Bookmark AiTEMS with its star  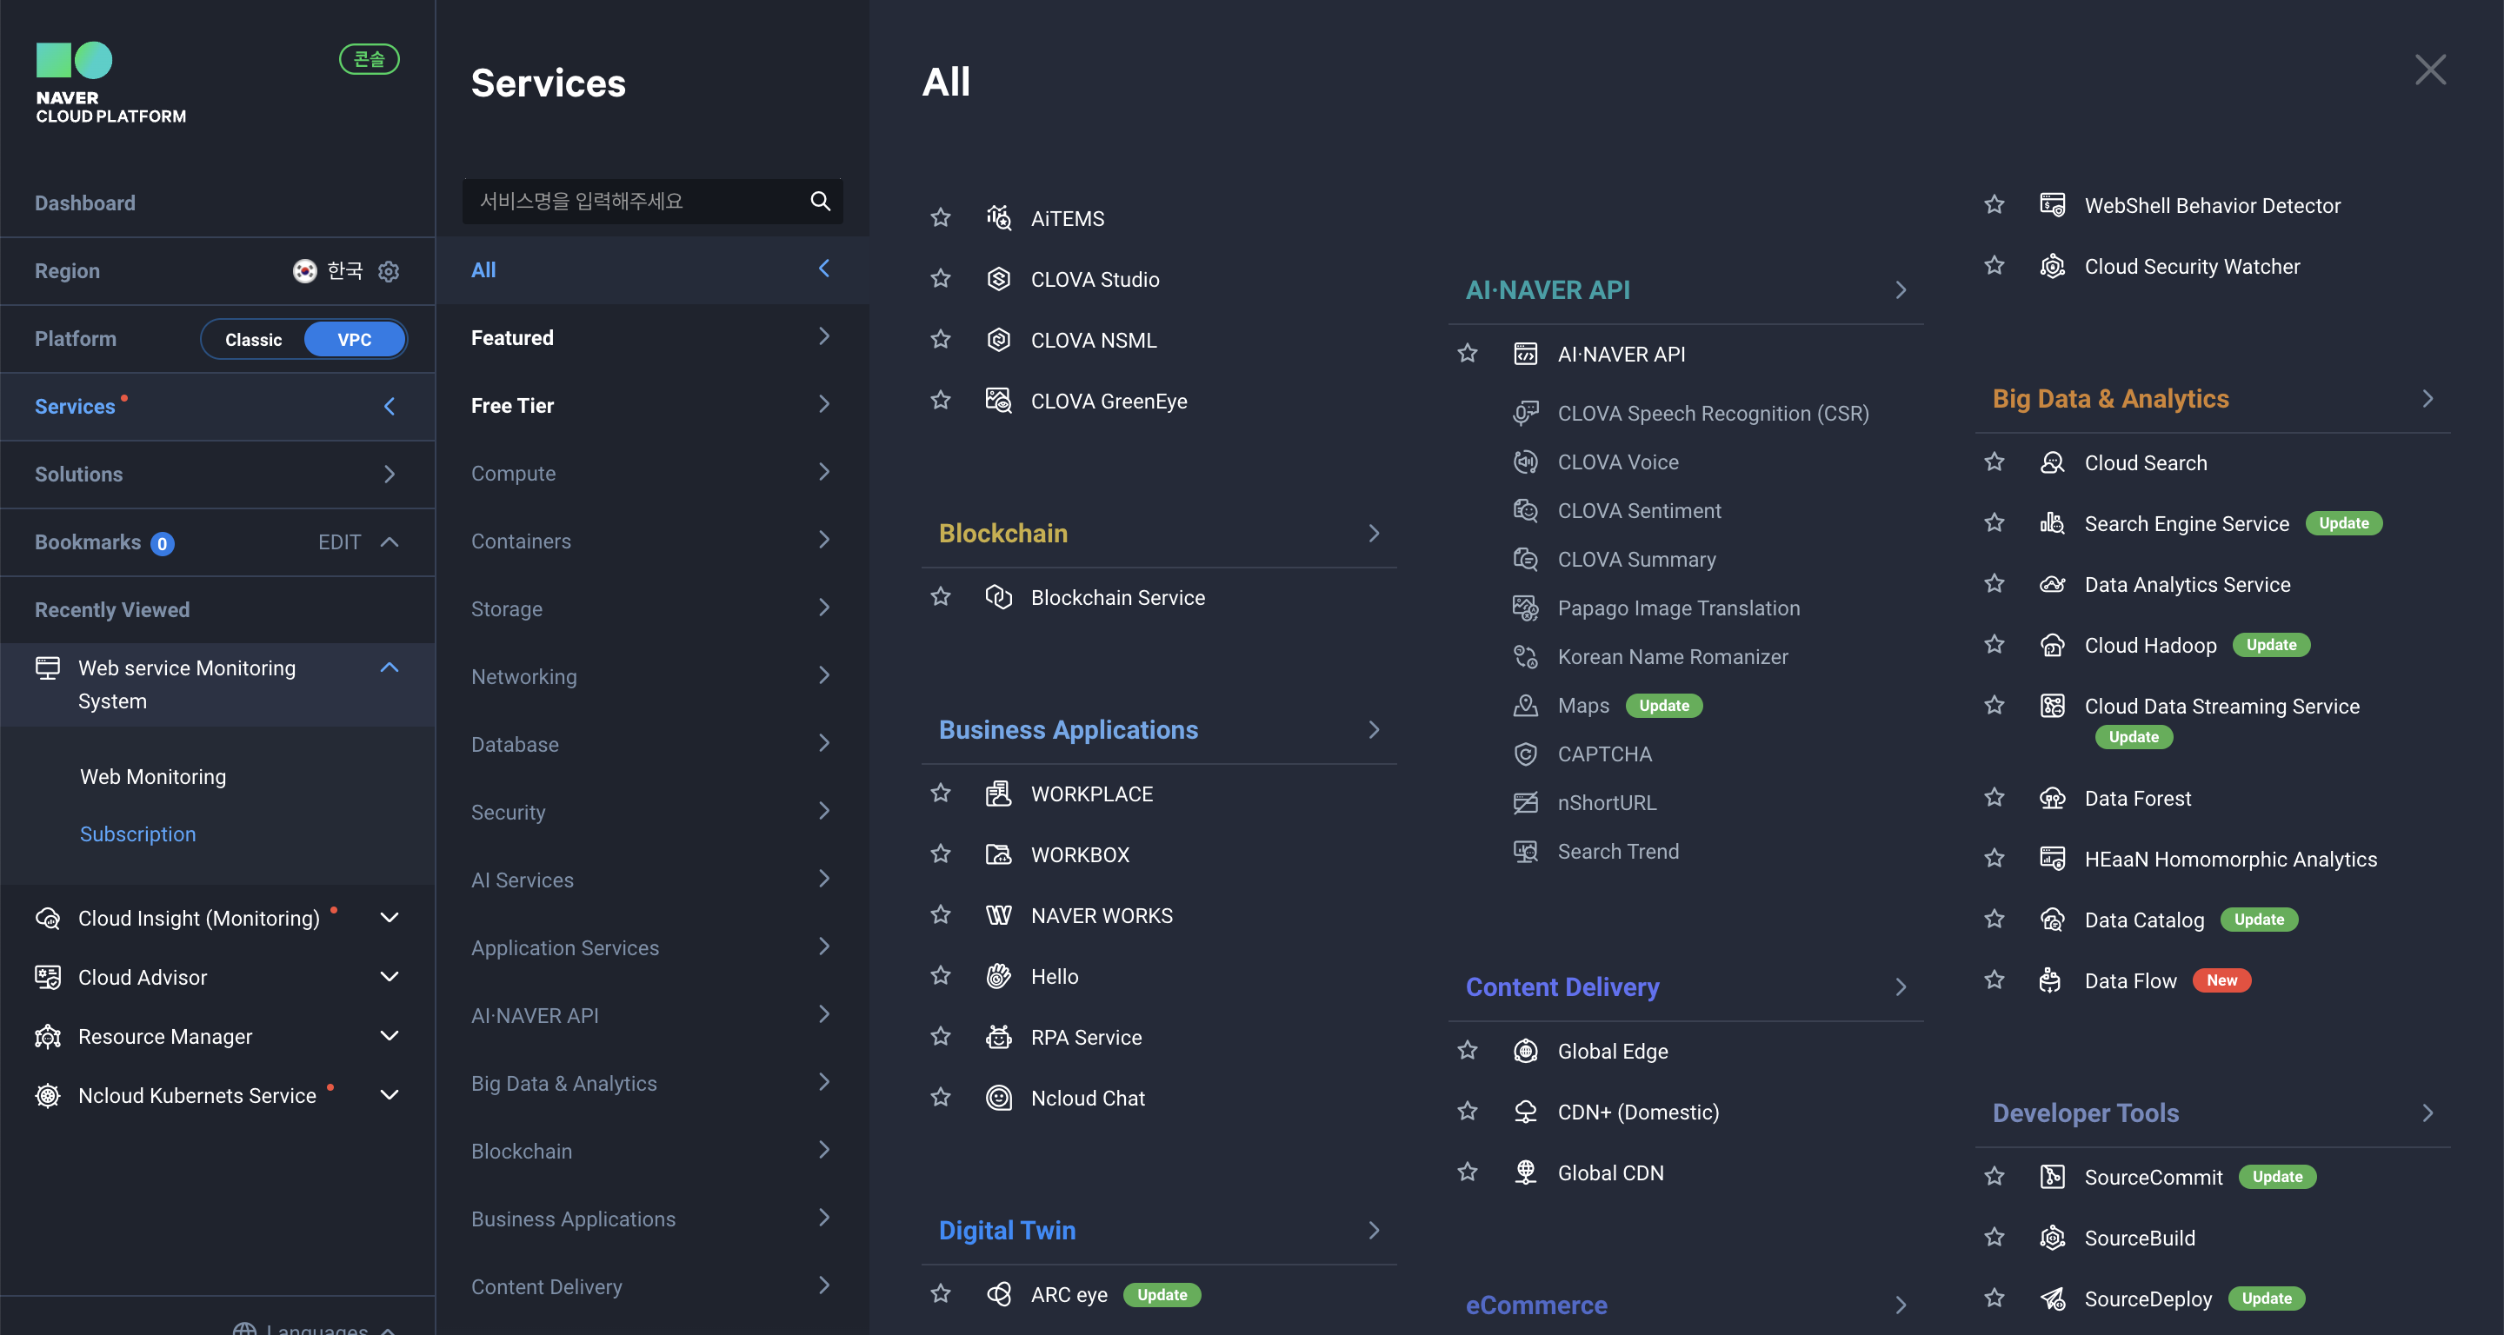[x=940, y=217]
